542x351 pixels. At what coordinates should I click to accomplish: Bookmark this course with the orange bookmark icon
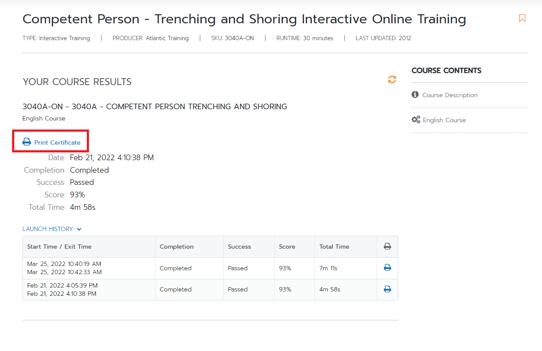tap(522, 18)
